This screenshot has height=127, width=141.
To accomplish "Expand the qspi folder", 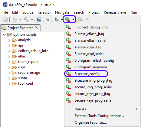I will tap(9, 67).
